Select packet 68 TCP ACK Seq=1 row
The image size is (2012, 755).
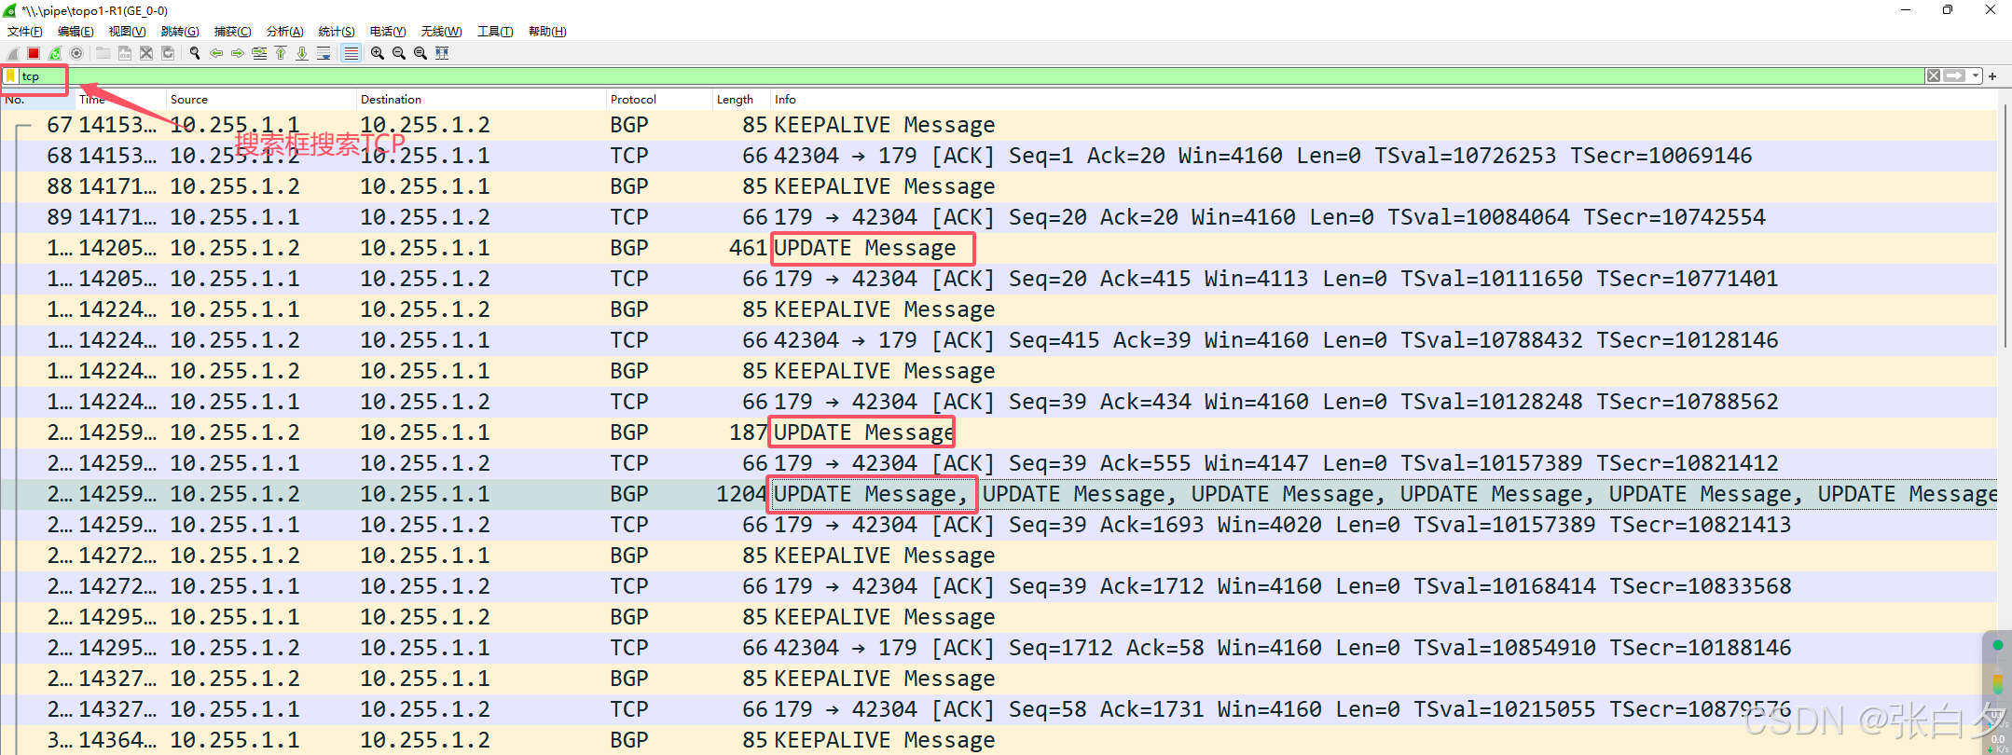click(x=999, y=156)
